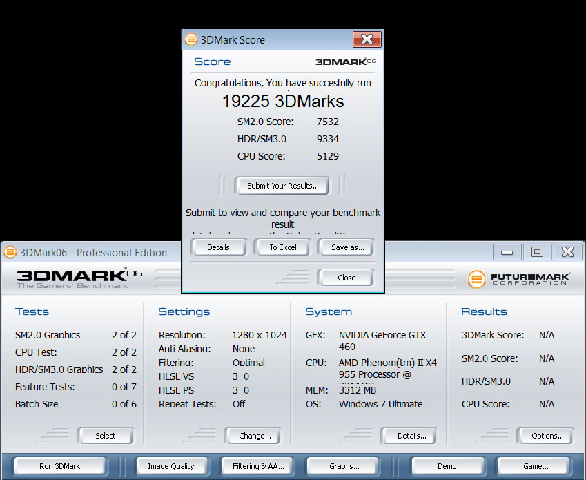Click the Filtering value Optimal
586x480 pixels.
248,363
